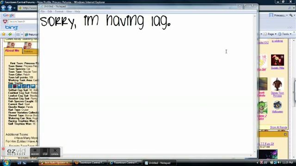Click the Show All Friends link
Screen dimensions: 296x166
pos(278,127)
